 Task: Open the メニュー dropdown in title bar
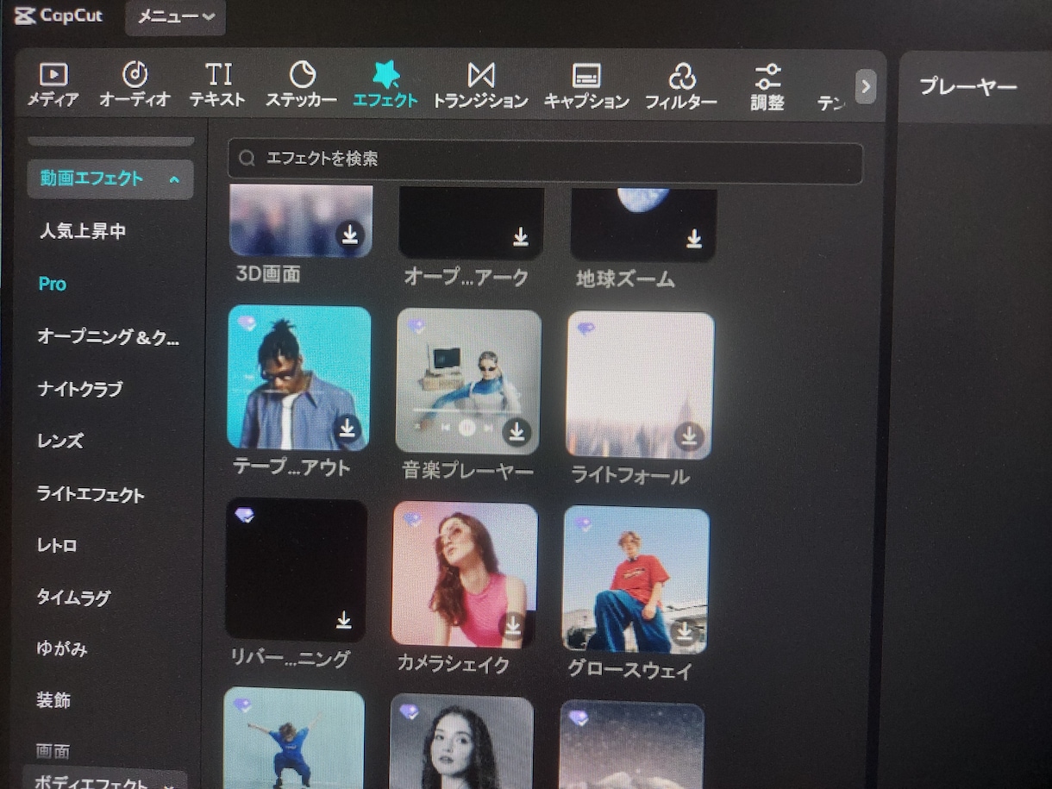click(x=176, y=17)
